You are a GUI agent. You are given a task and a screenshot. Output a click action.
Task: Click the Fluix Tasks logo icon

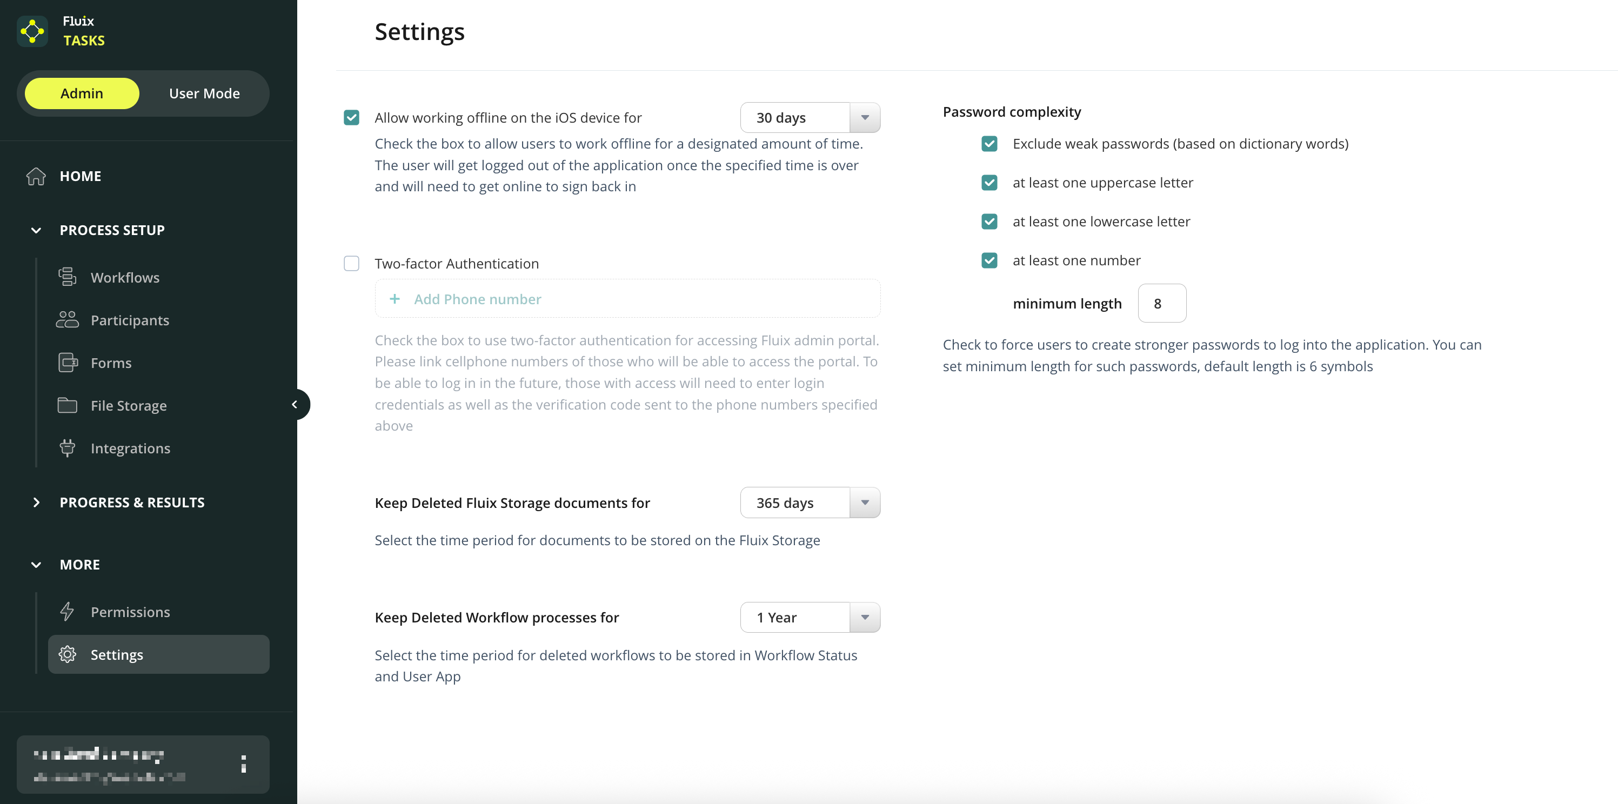pos(32,31)
